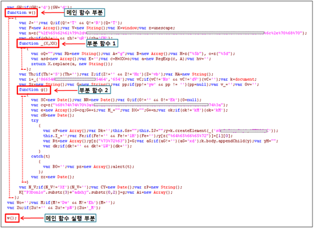
Task: Click the "w();" call at the bottom
Action: [12, 218]
